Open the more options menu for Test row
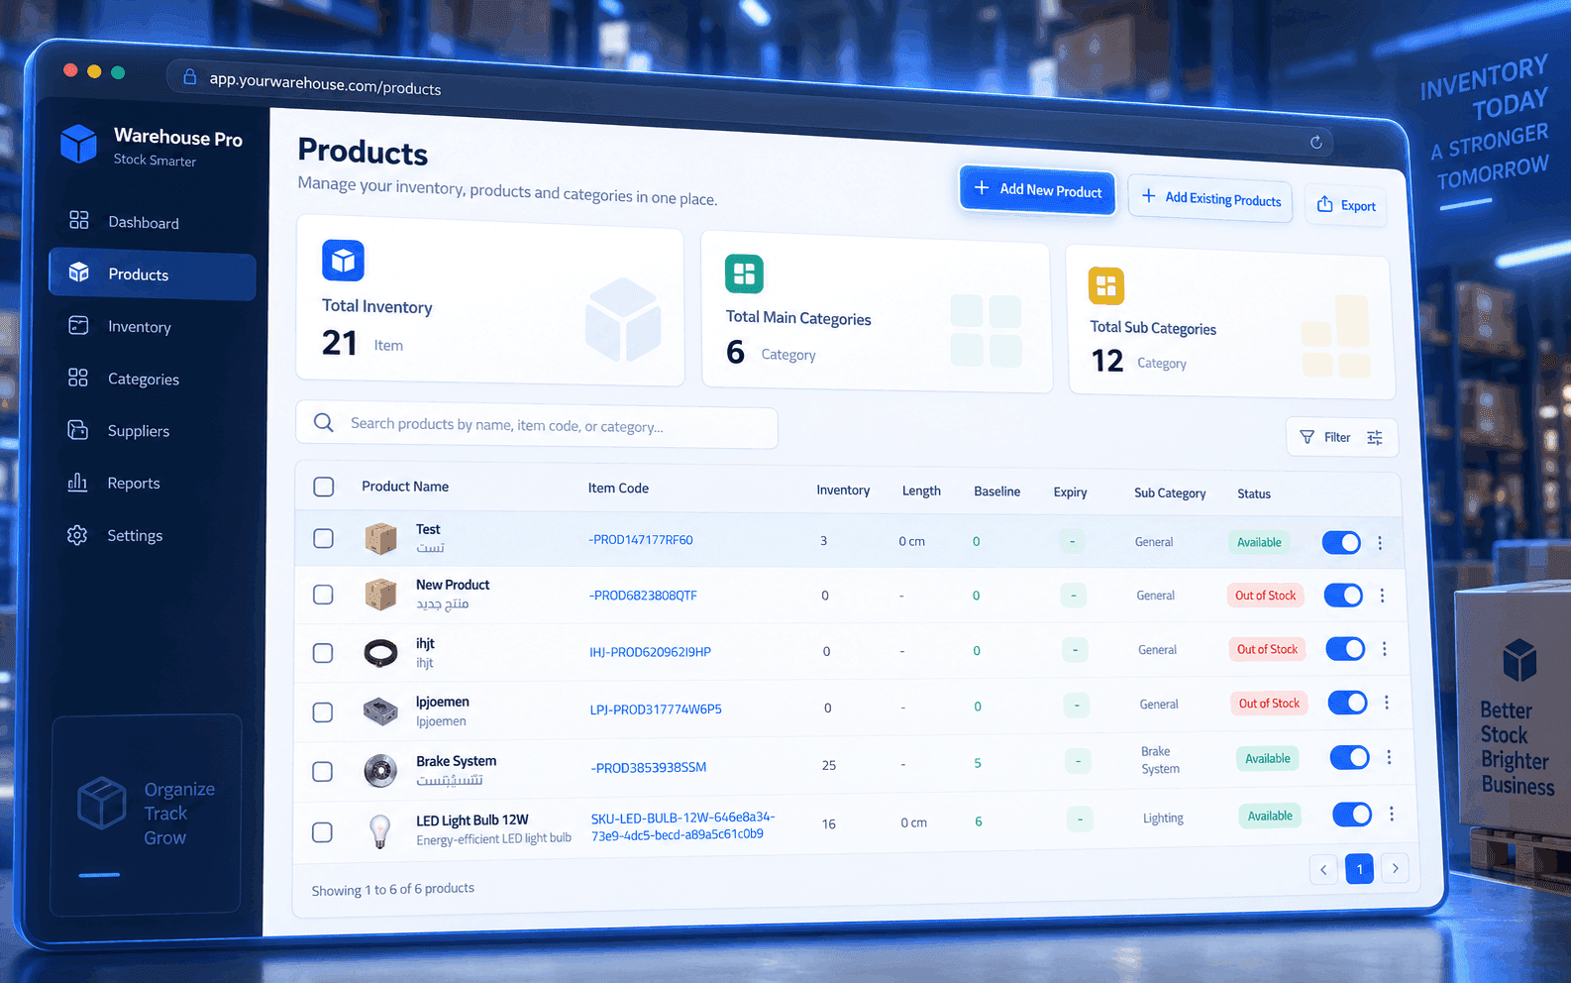Screen dimensions: 1571x983 click(1380, 543)
